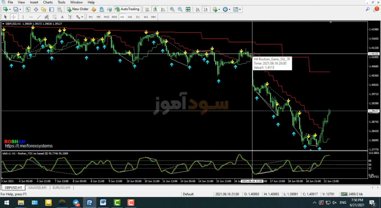This screenshot has width=381, height=208.
Task: Expand the New Chart dropdown arrow
Action: pos(10,9)
